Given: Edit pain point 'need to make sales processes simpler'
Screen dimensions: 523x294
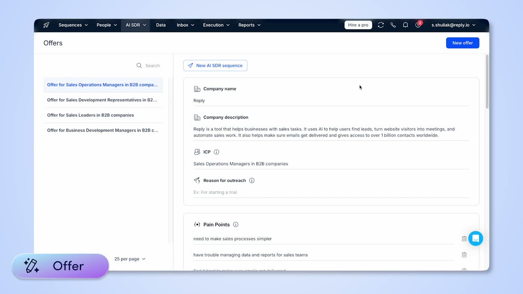Looking at the screenshot, I should [x=324, y=239].
